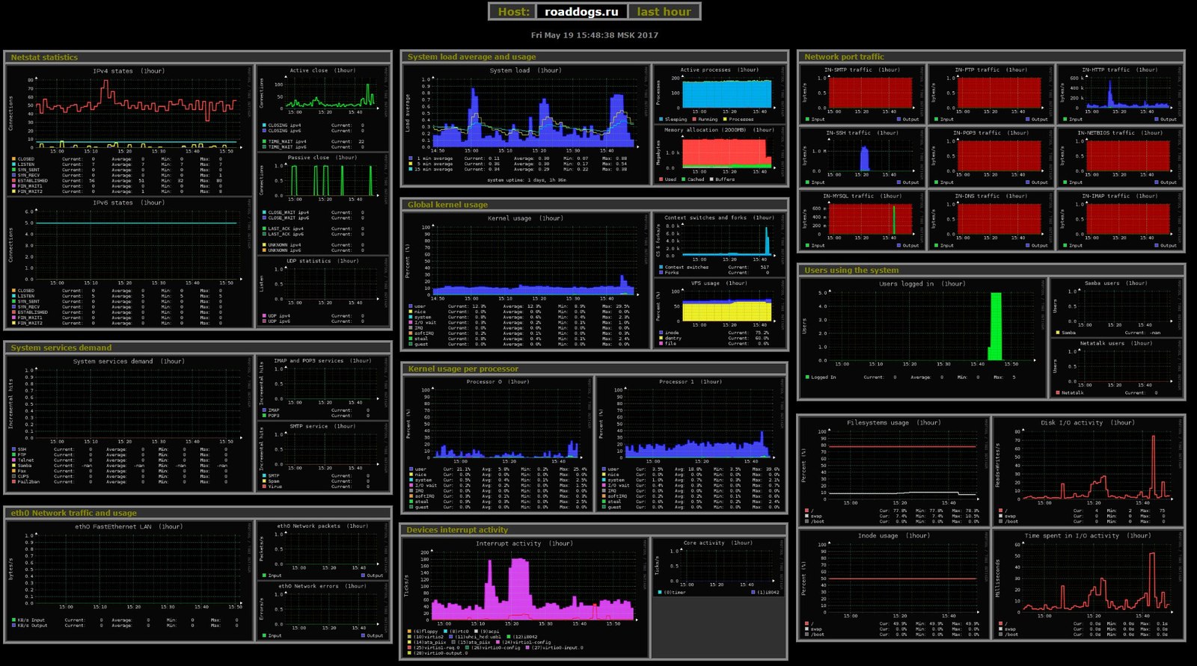This screenshot has height=666, width=1197.
Task: Open the VFS usage graph
Action: pyautogui.click(x=720, y=313)
